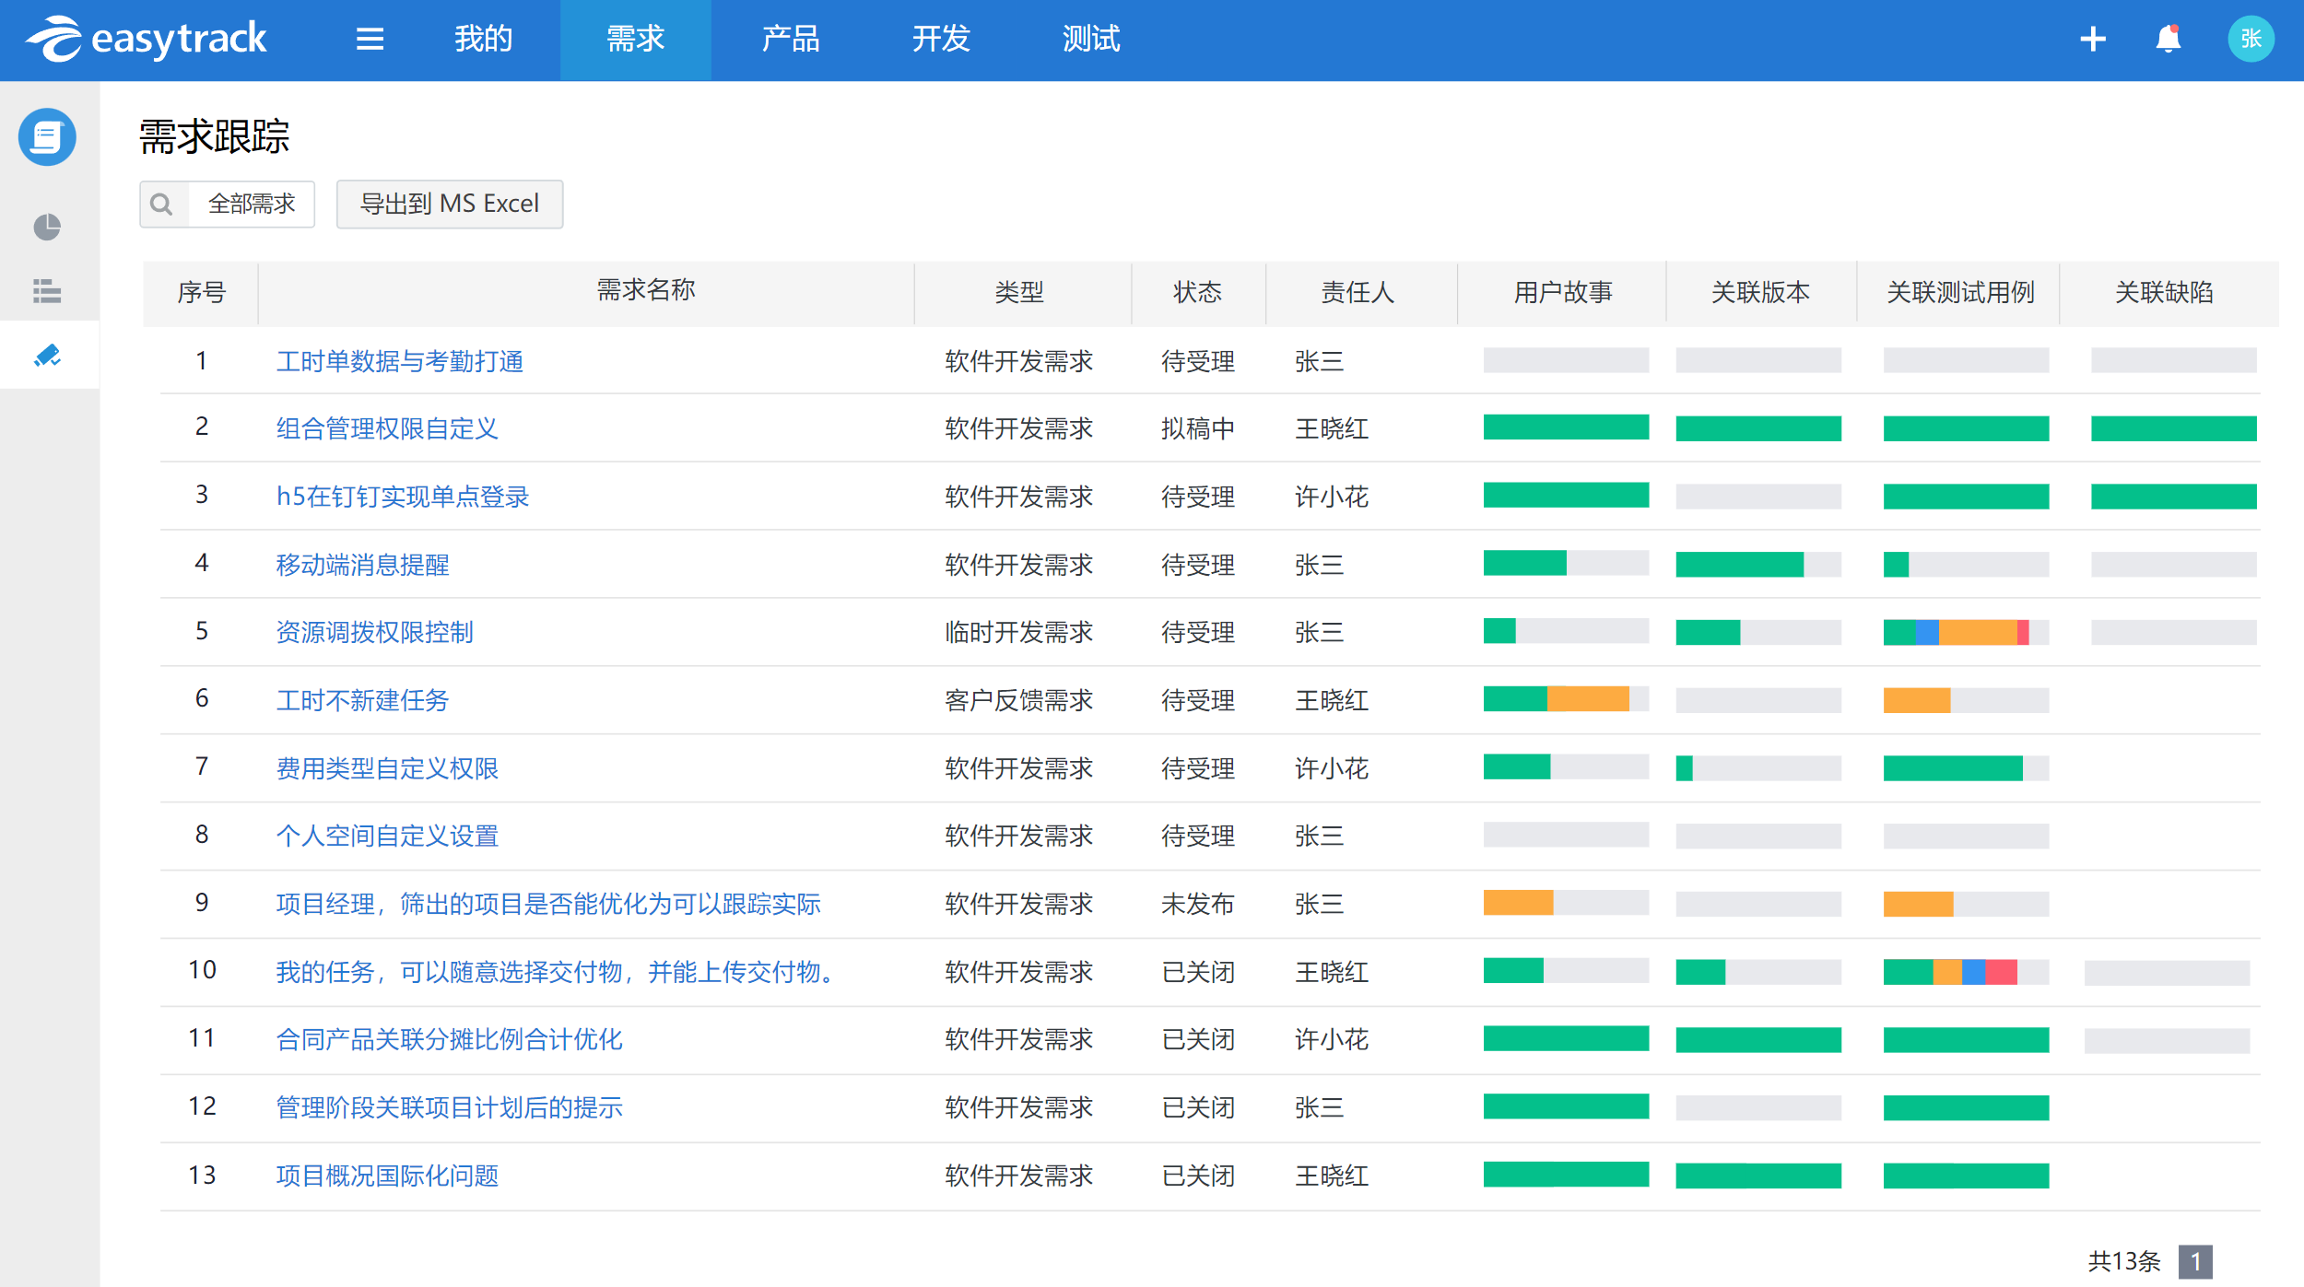This screenshot has width=2304, height=1287.
Task: Open the 全部需求 filter dropdown
Action: 252,204
